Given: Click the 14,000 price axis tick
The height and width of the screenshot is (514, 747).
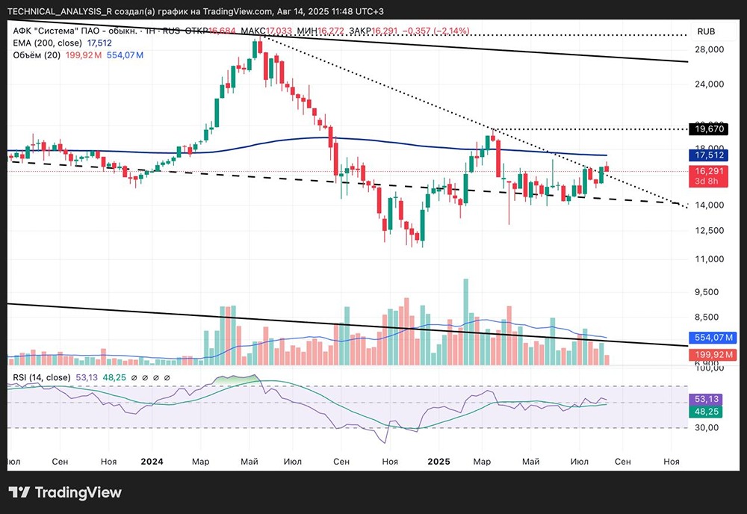Looking at the screenshot, I should click(710, 205).
